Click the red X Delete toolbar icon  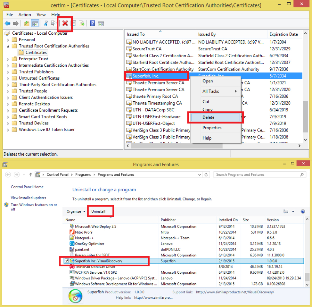pos(65,23)
